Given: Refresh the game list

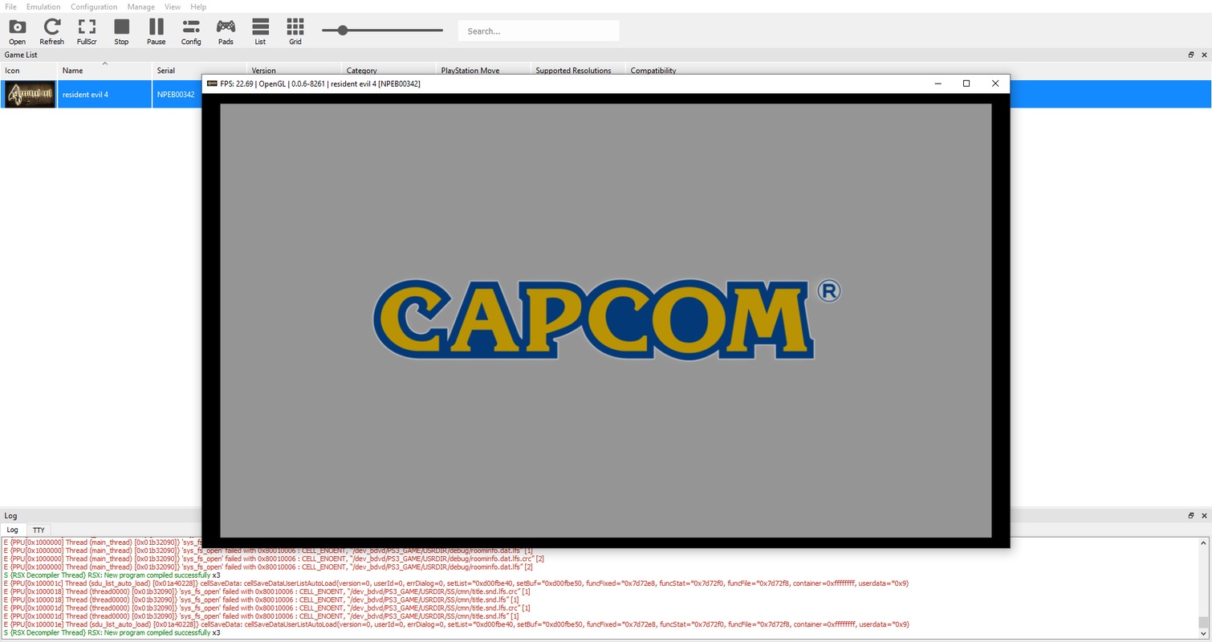Looking at the screenshot, I should click(51, 31).
